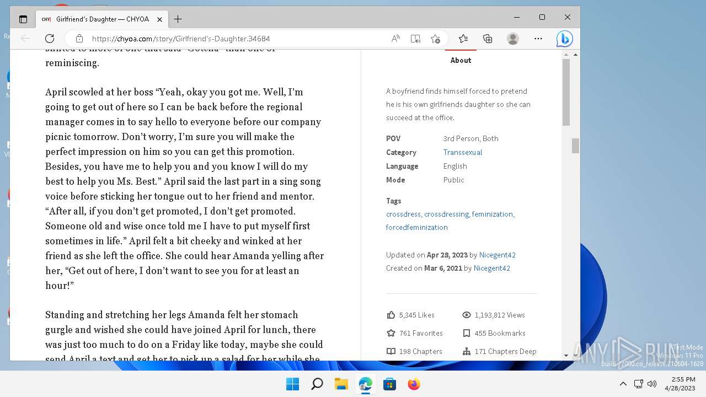Click the volume tray icon
This screenshot has width=706, height=397.
652,384
